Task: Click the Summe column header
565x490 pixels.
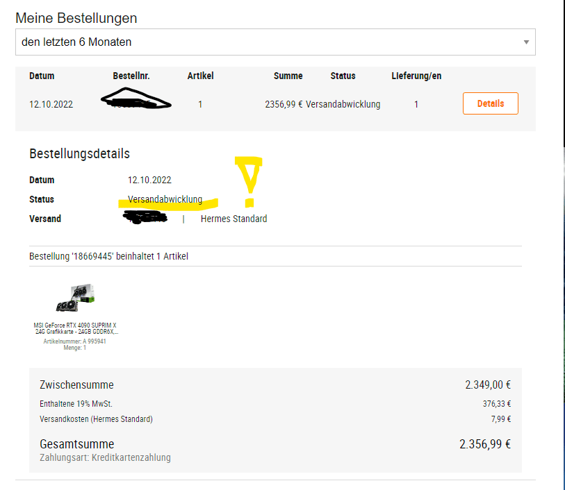Action: 288,76
